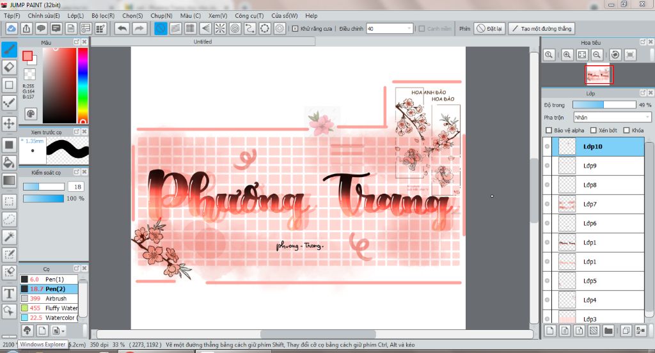Toggle visibility of layer Lớp10
655x353 pixels.
(x=548, y=146)
